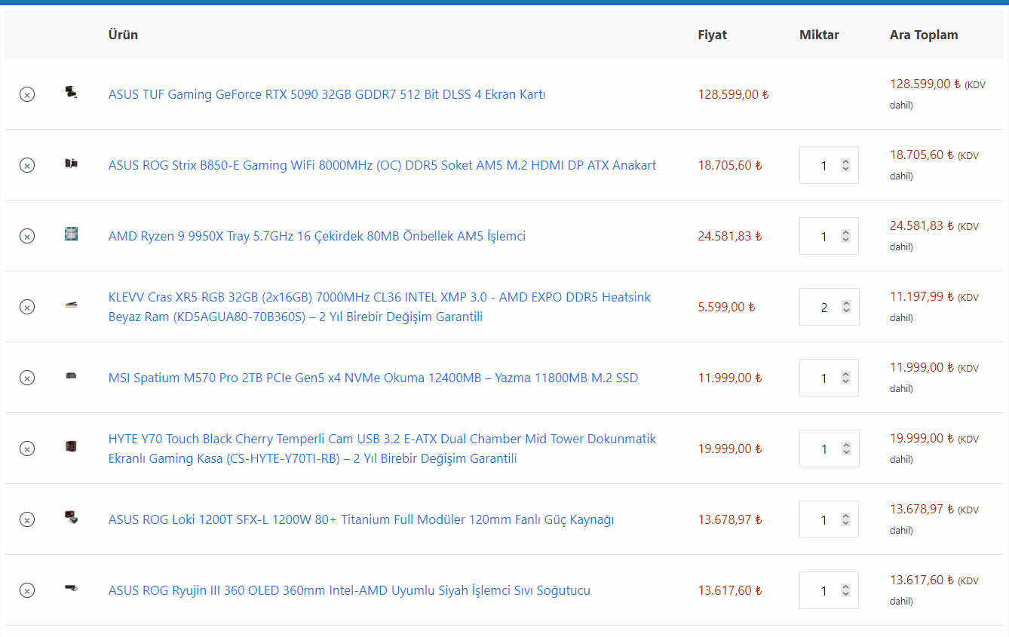1009x637 pixels.
Task: Click 24.581,83 ₺ in the Fiyat column
Action: click(x=730, y=236)
